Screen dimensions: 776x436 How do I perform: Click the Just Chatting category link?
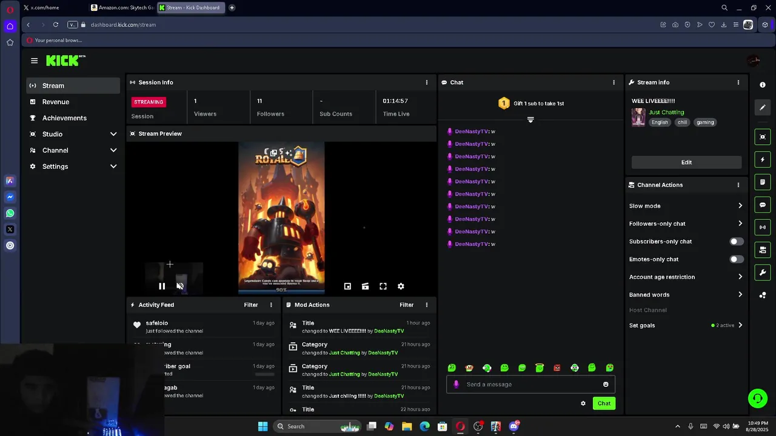coord(666,112)
